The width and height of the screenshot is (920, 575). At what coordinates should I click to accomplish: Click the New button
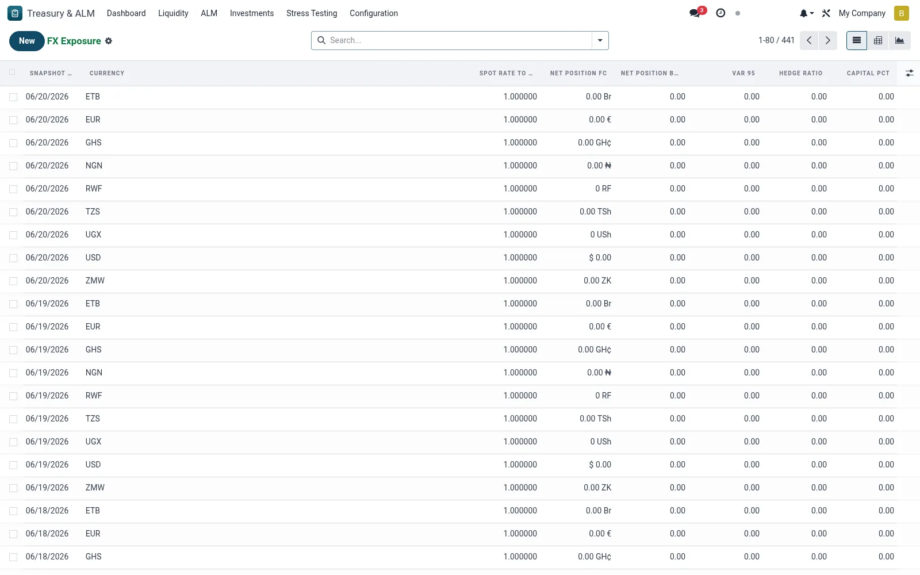pyautogui.click(x=26, y=41)
